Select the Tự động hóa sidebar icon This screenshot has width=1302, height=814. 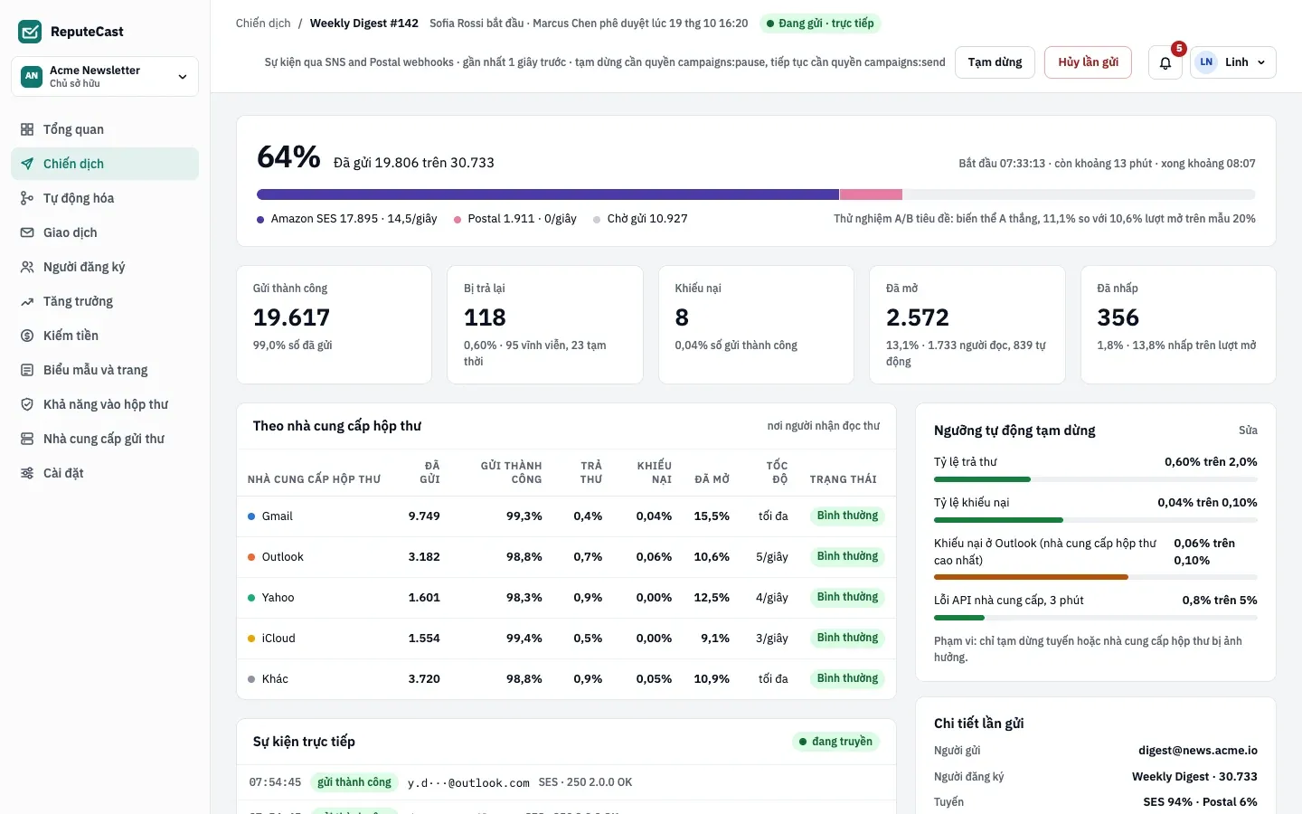point(27,198)
